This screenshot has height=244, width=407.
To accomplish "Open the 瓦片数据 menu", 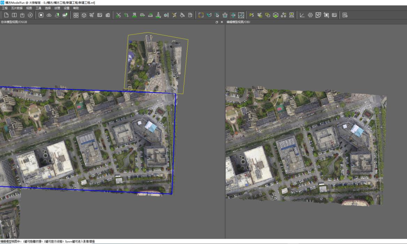I will [x=17, y=8].
